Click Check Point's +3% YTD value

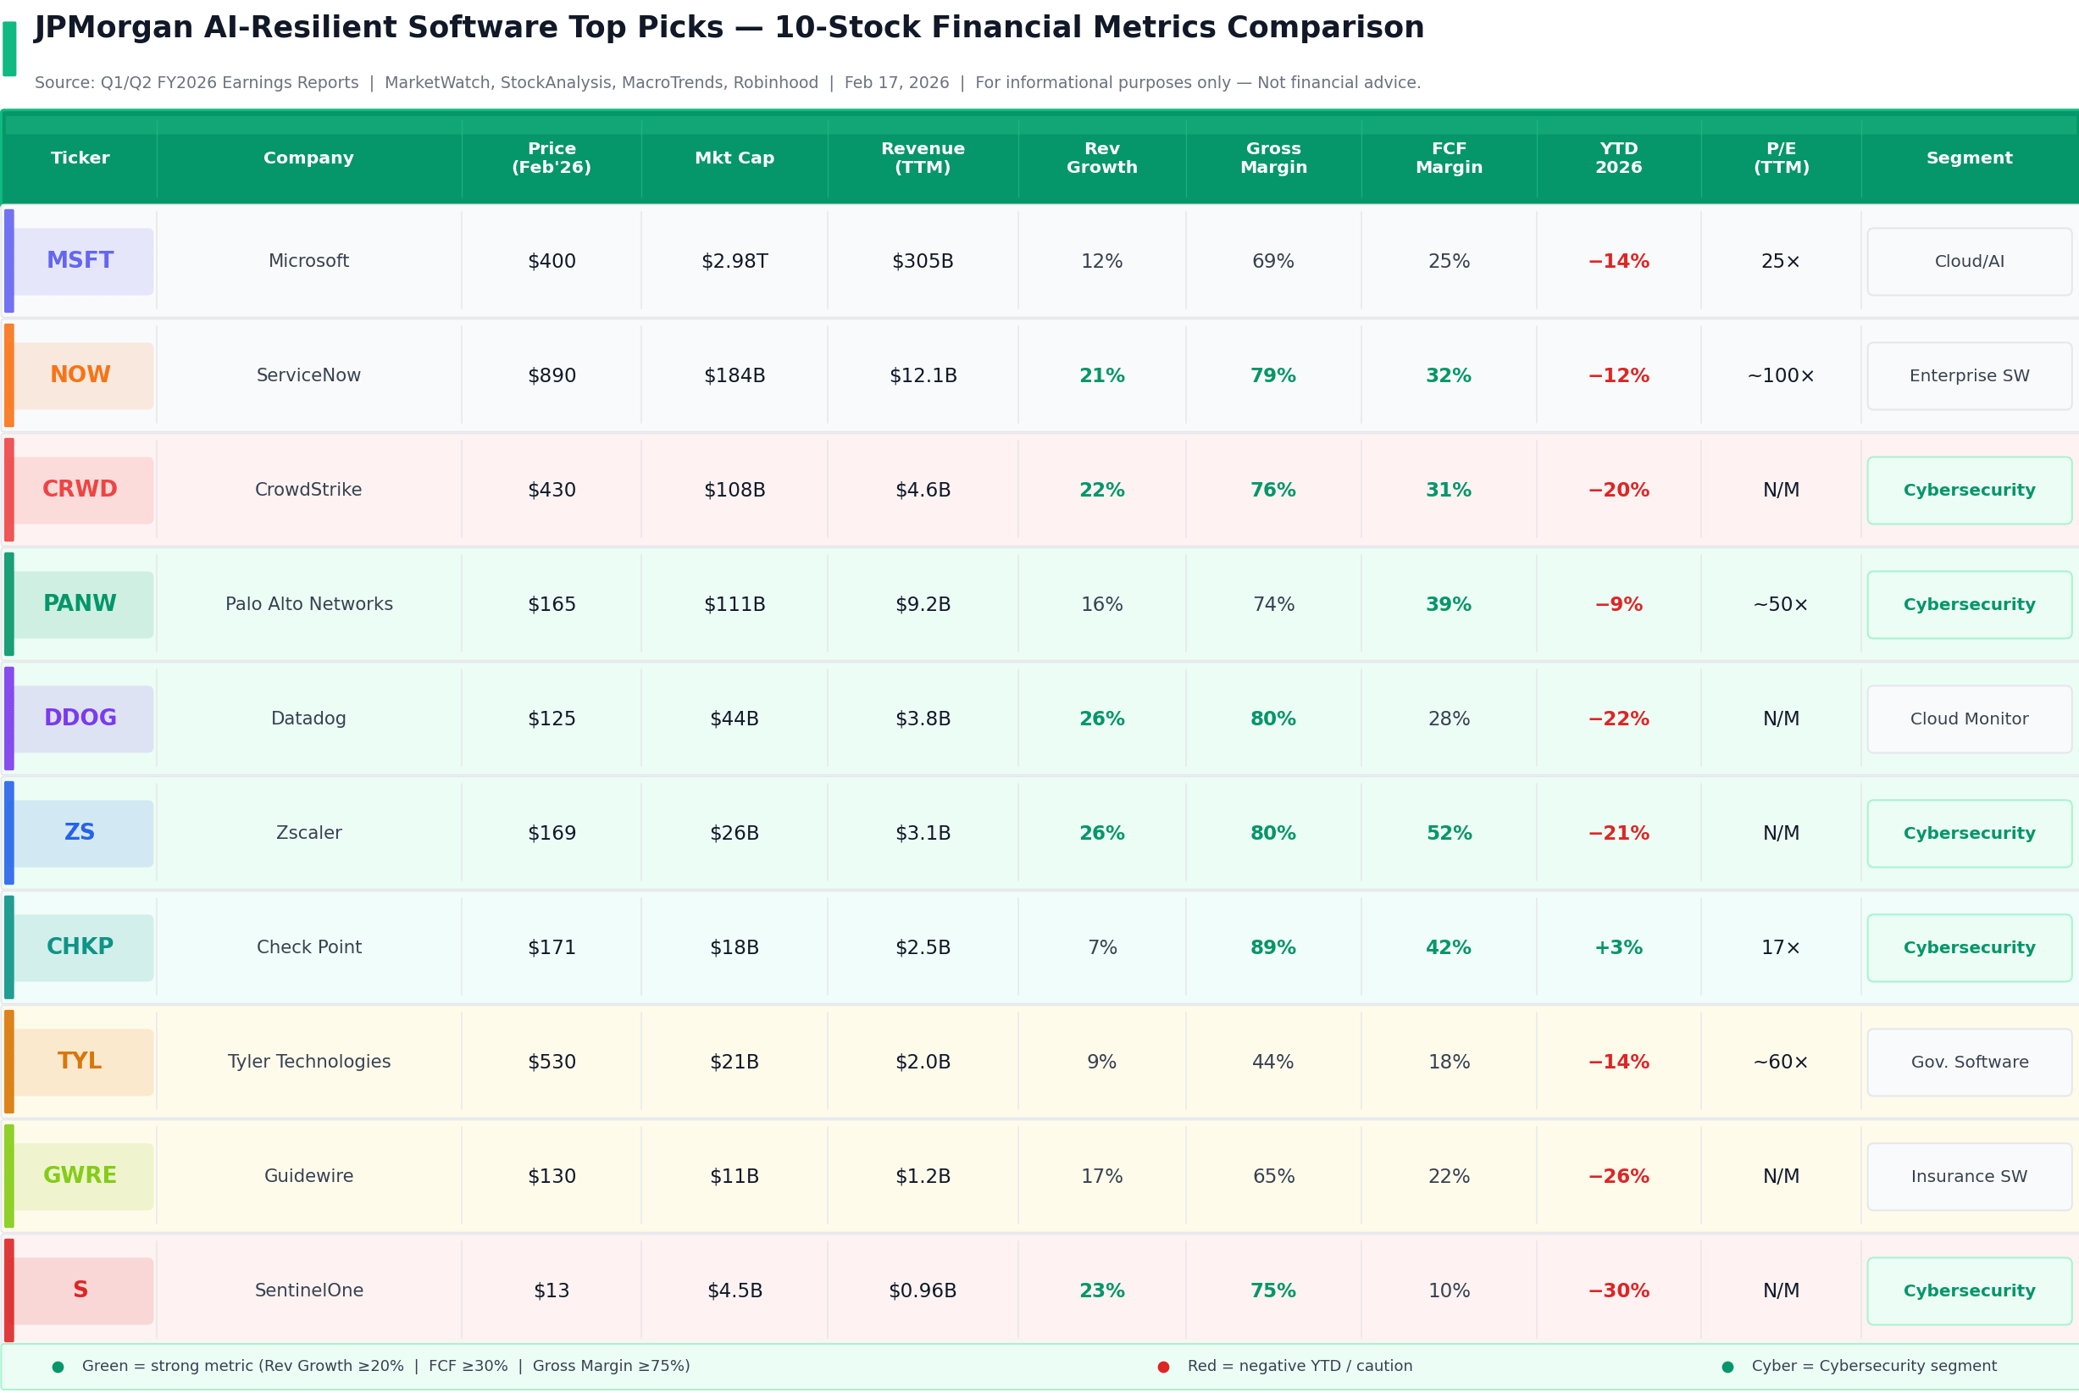(x=1618, y=948)
